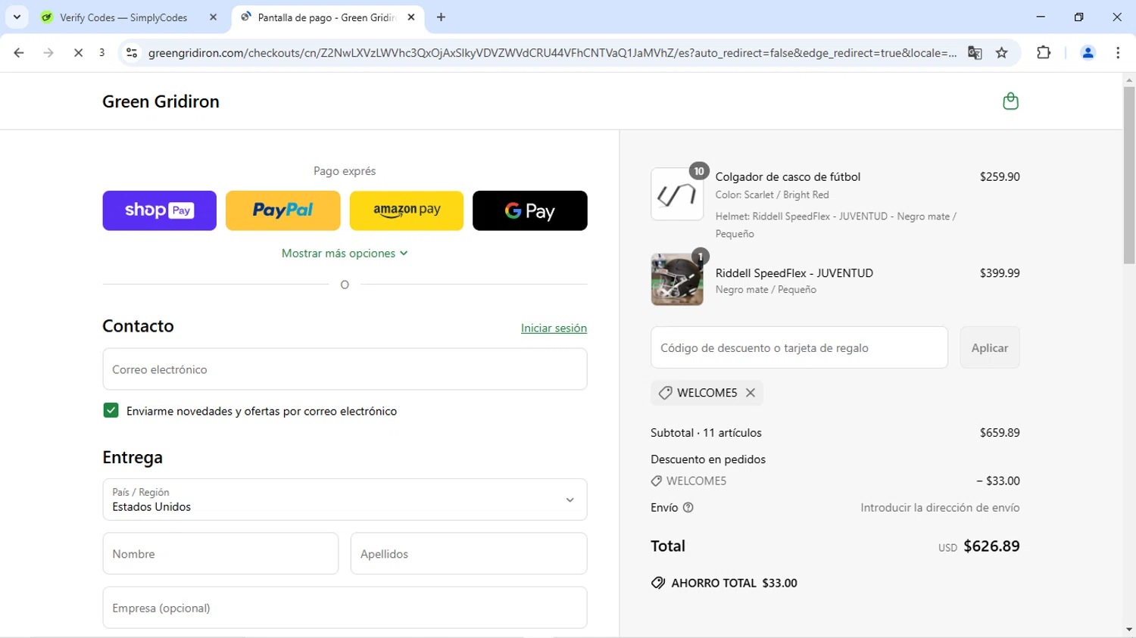
Task: Open a new tab with the plus button
Action: point(441,17)
